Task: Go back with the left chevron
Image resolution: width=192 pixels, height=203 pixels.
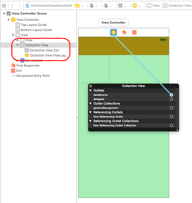Action: click(12, 6)
